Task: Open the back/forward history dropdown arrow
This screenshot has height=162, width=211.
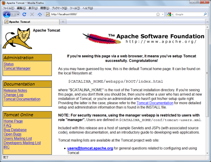Action: point(18,14)
